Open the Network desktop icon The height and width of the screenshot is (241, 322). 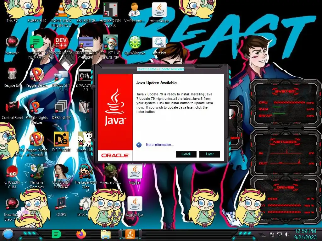pos(12,45)
